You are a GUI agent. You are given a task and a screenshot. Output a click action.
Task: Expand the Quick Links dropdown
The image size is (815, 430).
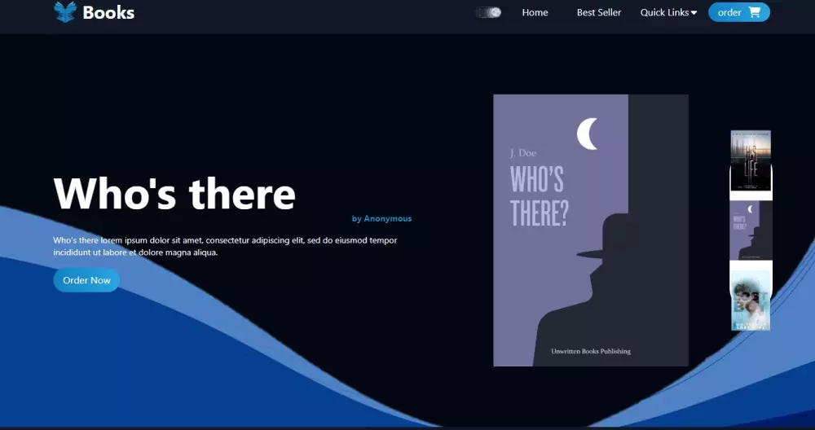(x=668, y=12)
